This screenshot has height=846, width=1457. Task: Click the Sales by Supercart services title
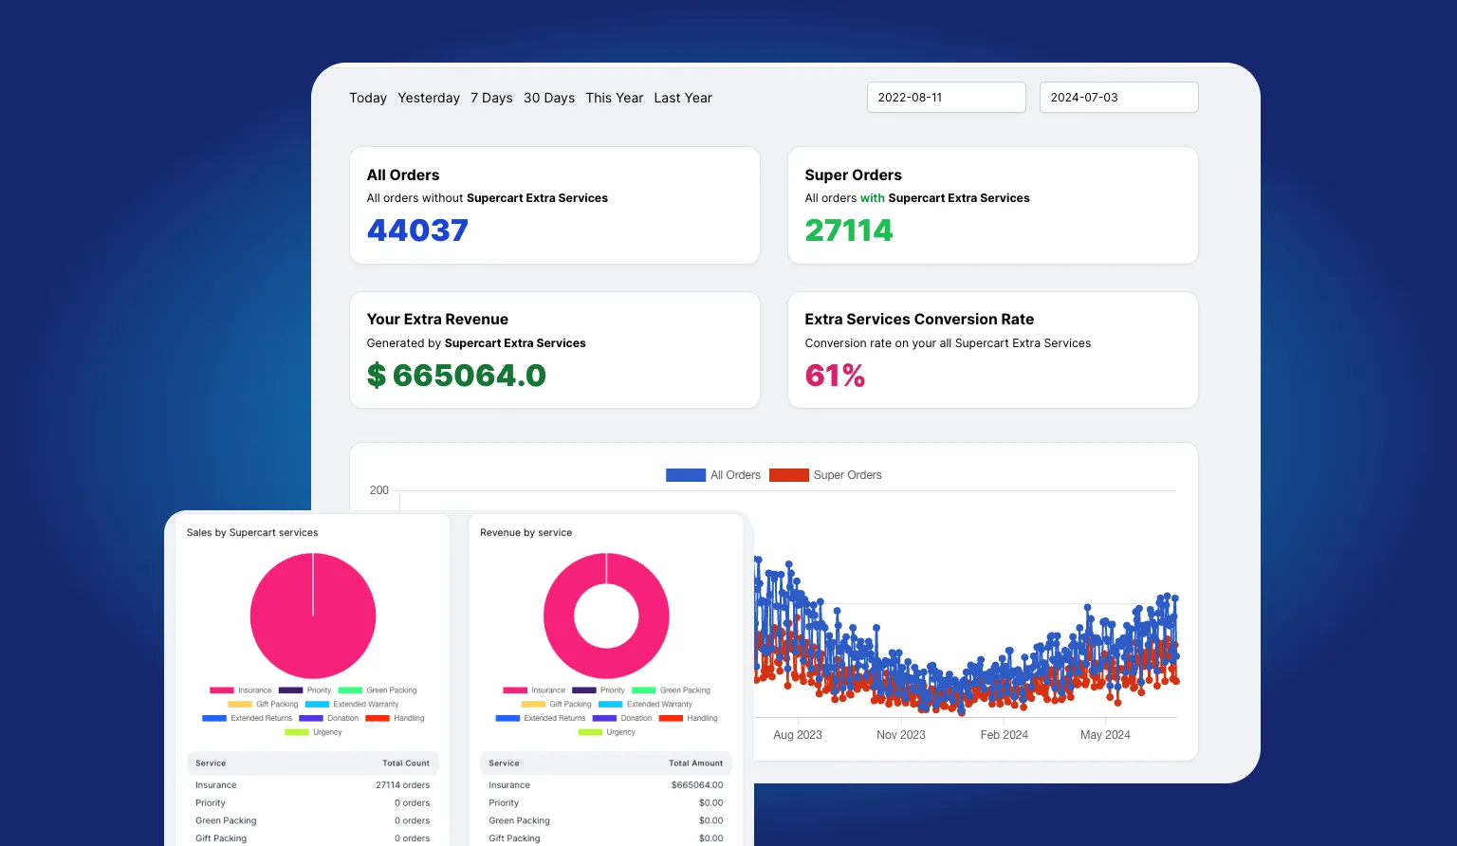click(252, 533)
